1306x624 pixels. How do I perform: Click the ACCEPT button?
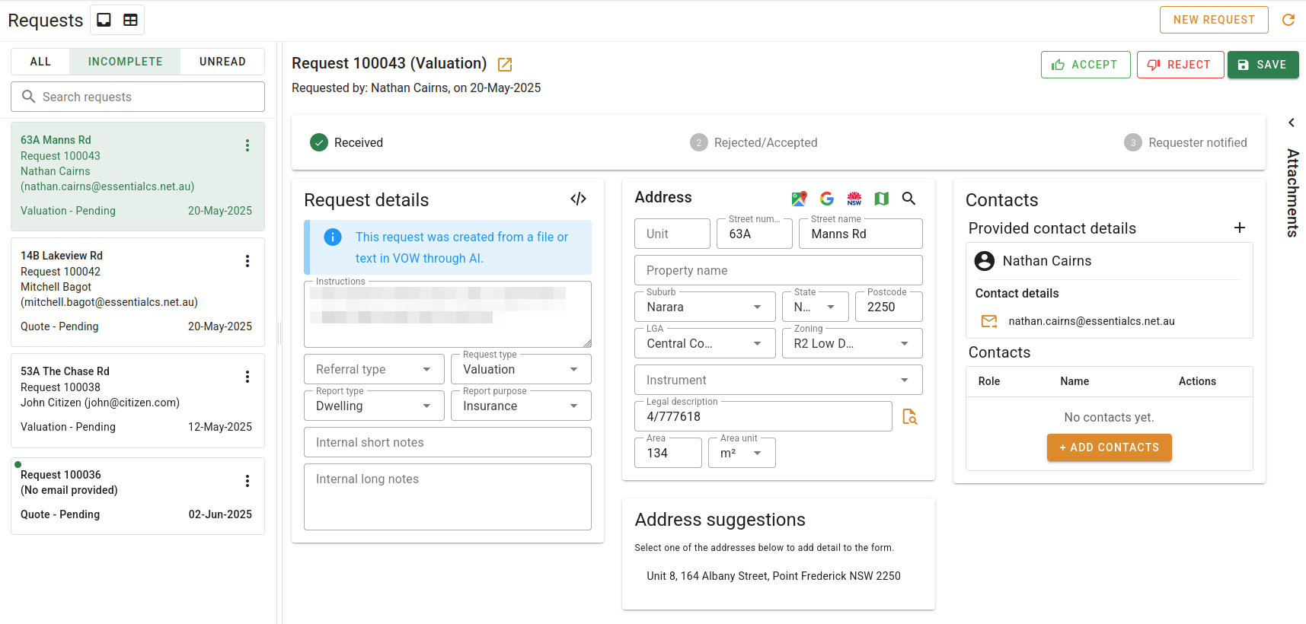[1085, 65]
